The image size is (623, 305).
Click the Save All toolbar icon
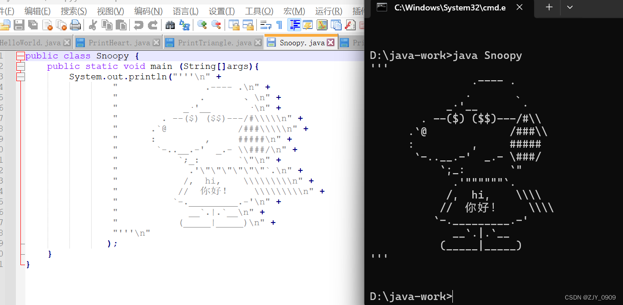click(33, 25)
